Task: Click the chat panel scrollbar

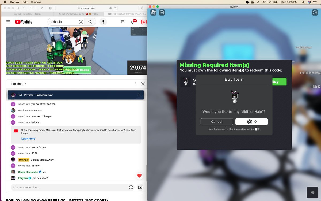Action: coord(146,173)
